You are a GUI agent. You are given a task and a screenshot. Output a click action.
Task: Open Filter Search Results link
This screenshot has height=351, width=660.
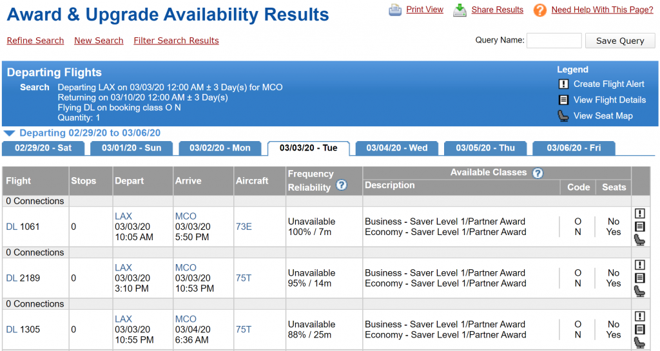point(177,41)
